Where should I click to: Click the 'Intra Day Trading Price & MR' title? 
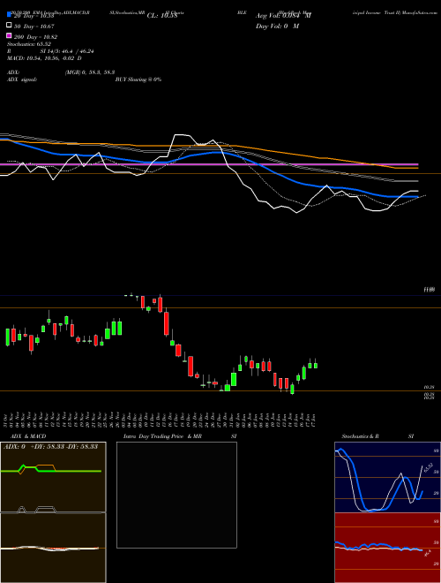(162, 436)
